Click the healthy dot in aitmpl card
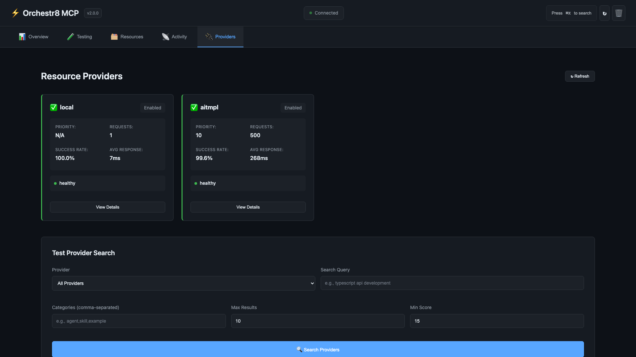Screen dimensions: 636x357 click(x=196, y=183)
